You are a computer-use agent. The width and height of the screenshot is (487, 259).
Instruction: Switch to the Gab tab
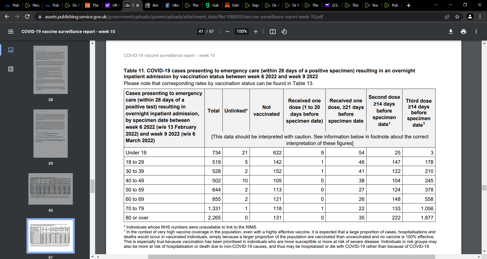(x=213, y=5)
